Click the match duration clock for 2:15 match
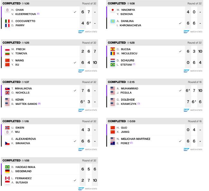Image resolution: width=209 pixels, height=191 pixels. (128, 82)
